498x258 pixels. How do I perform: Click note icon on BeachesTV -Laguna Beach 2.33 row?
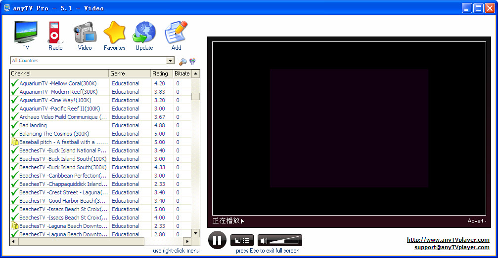click(x=15, y=225)
